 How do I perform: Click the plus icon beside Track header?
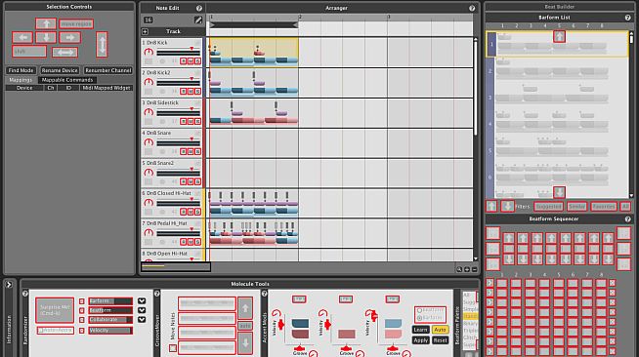145,31
